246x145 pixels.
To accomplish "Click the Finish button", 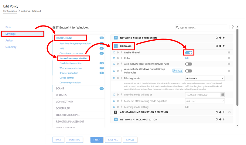I will [x=97, y=140].
